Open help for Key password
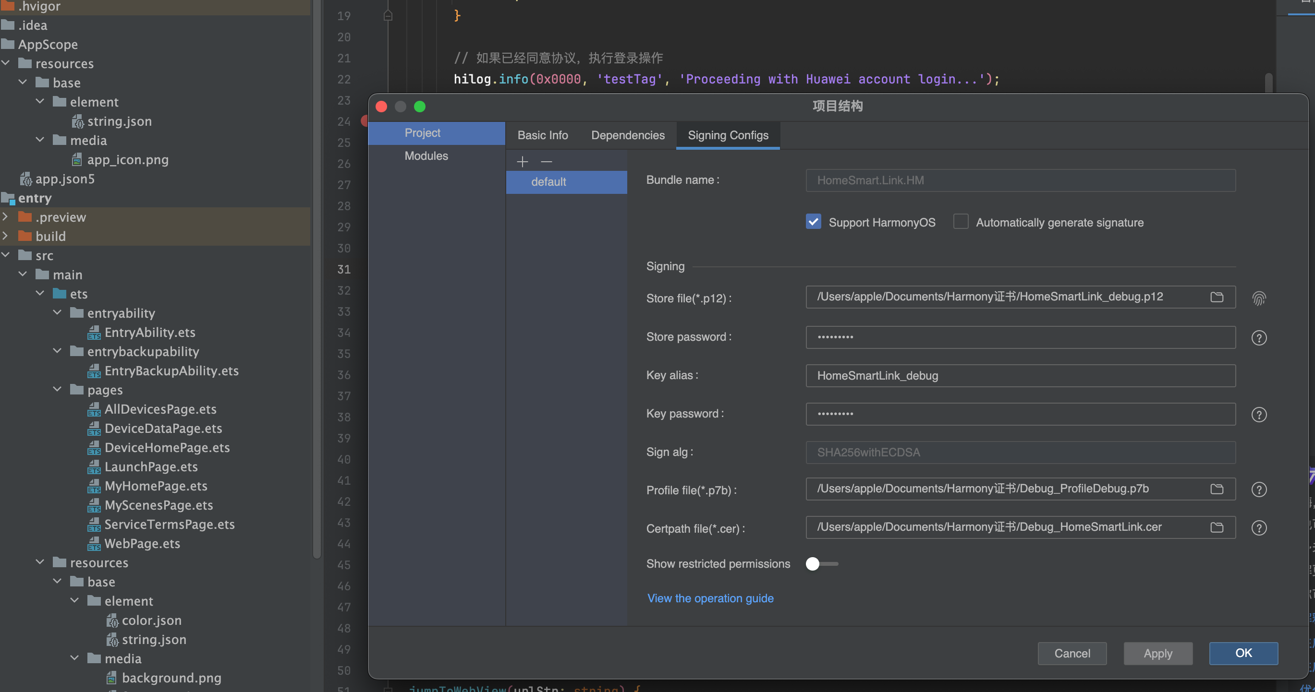 (1259, 415)
